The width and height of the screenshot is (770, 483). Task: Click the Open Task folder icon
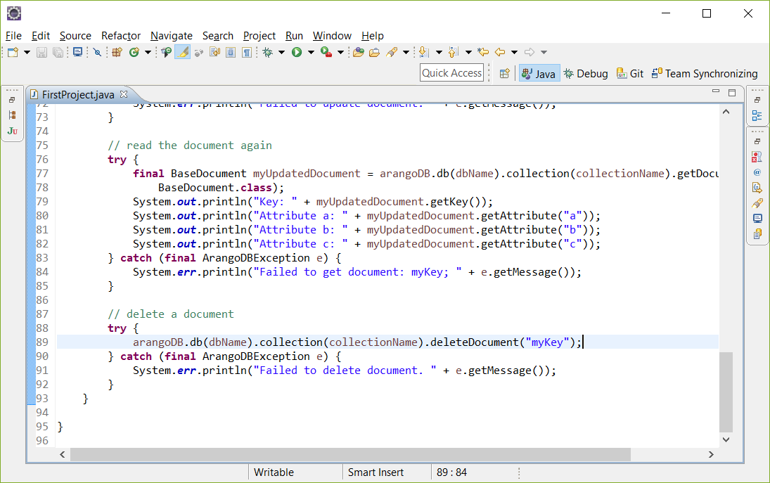[x=375, y=52]
